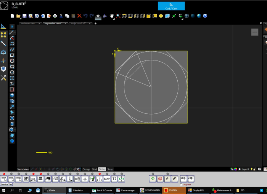
Task: Open the color wheel in status bar
Action: pyautogui.click(x=235, y=169)
